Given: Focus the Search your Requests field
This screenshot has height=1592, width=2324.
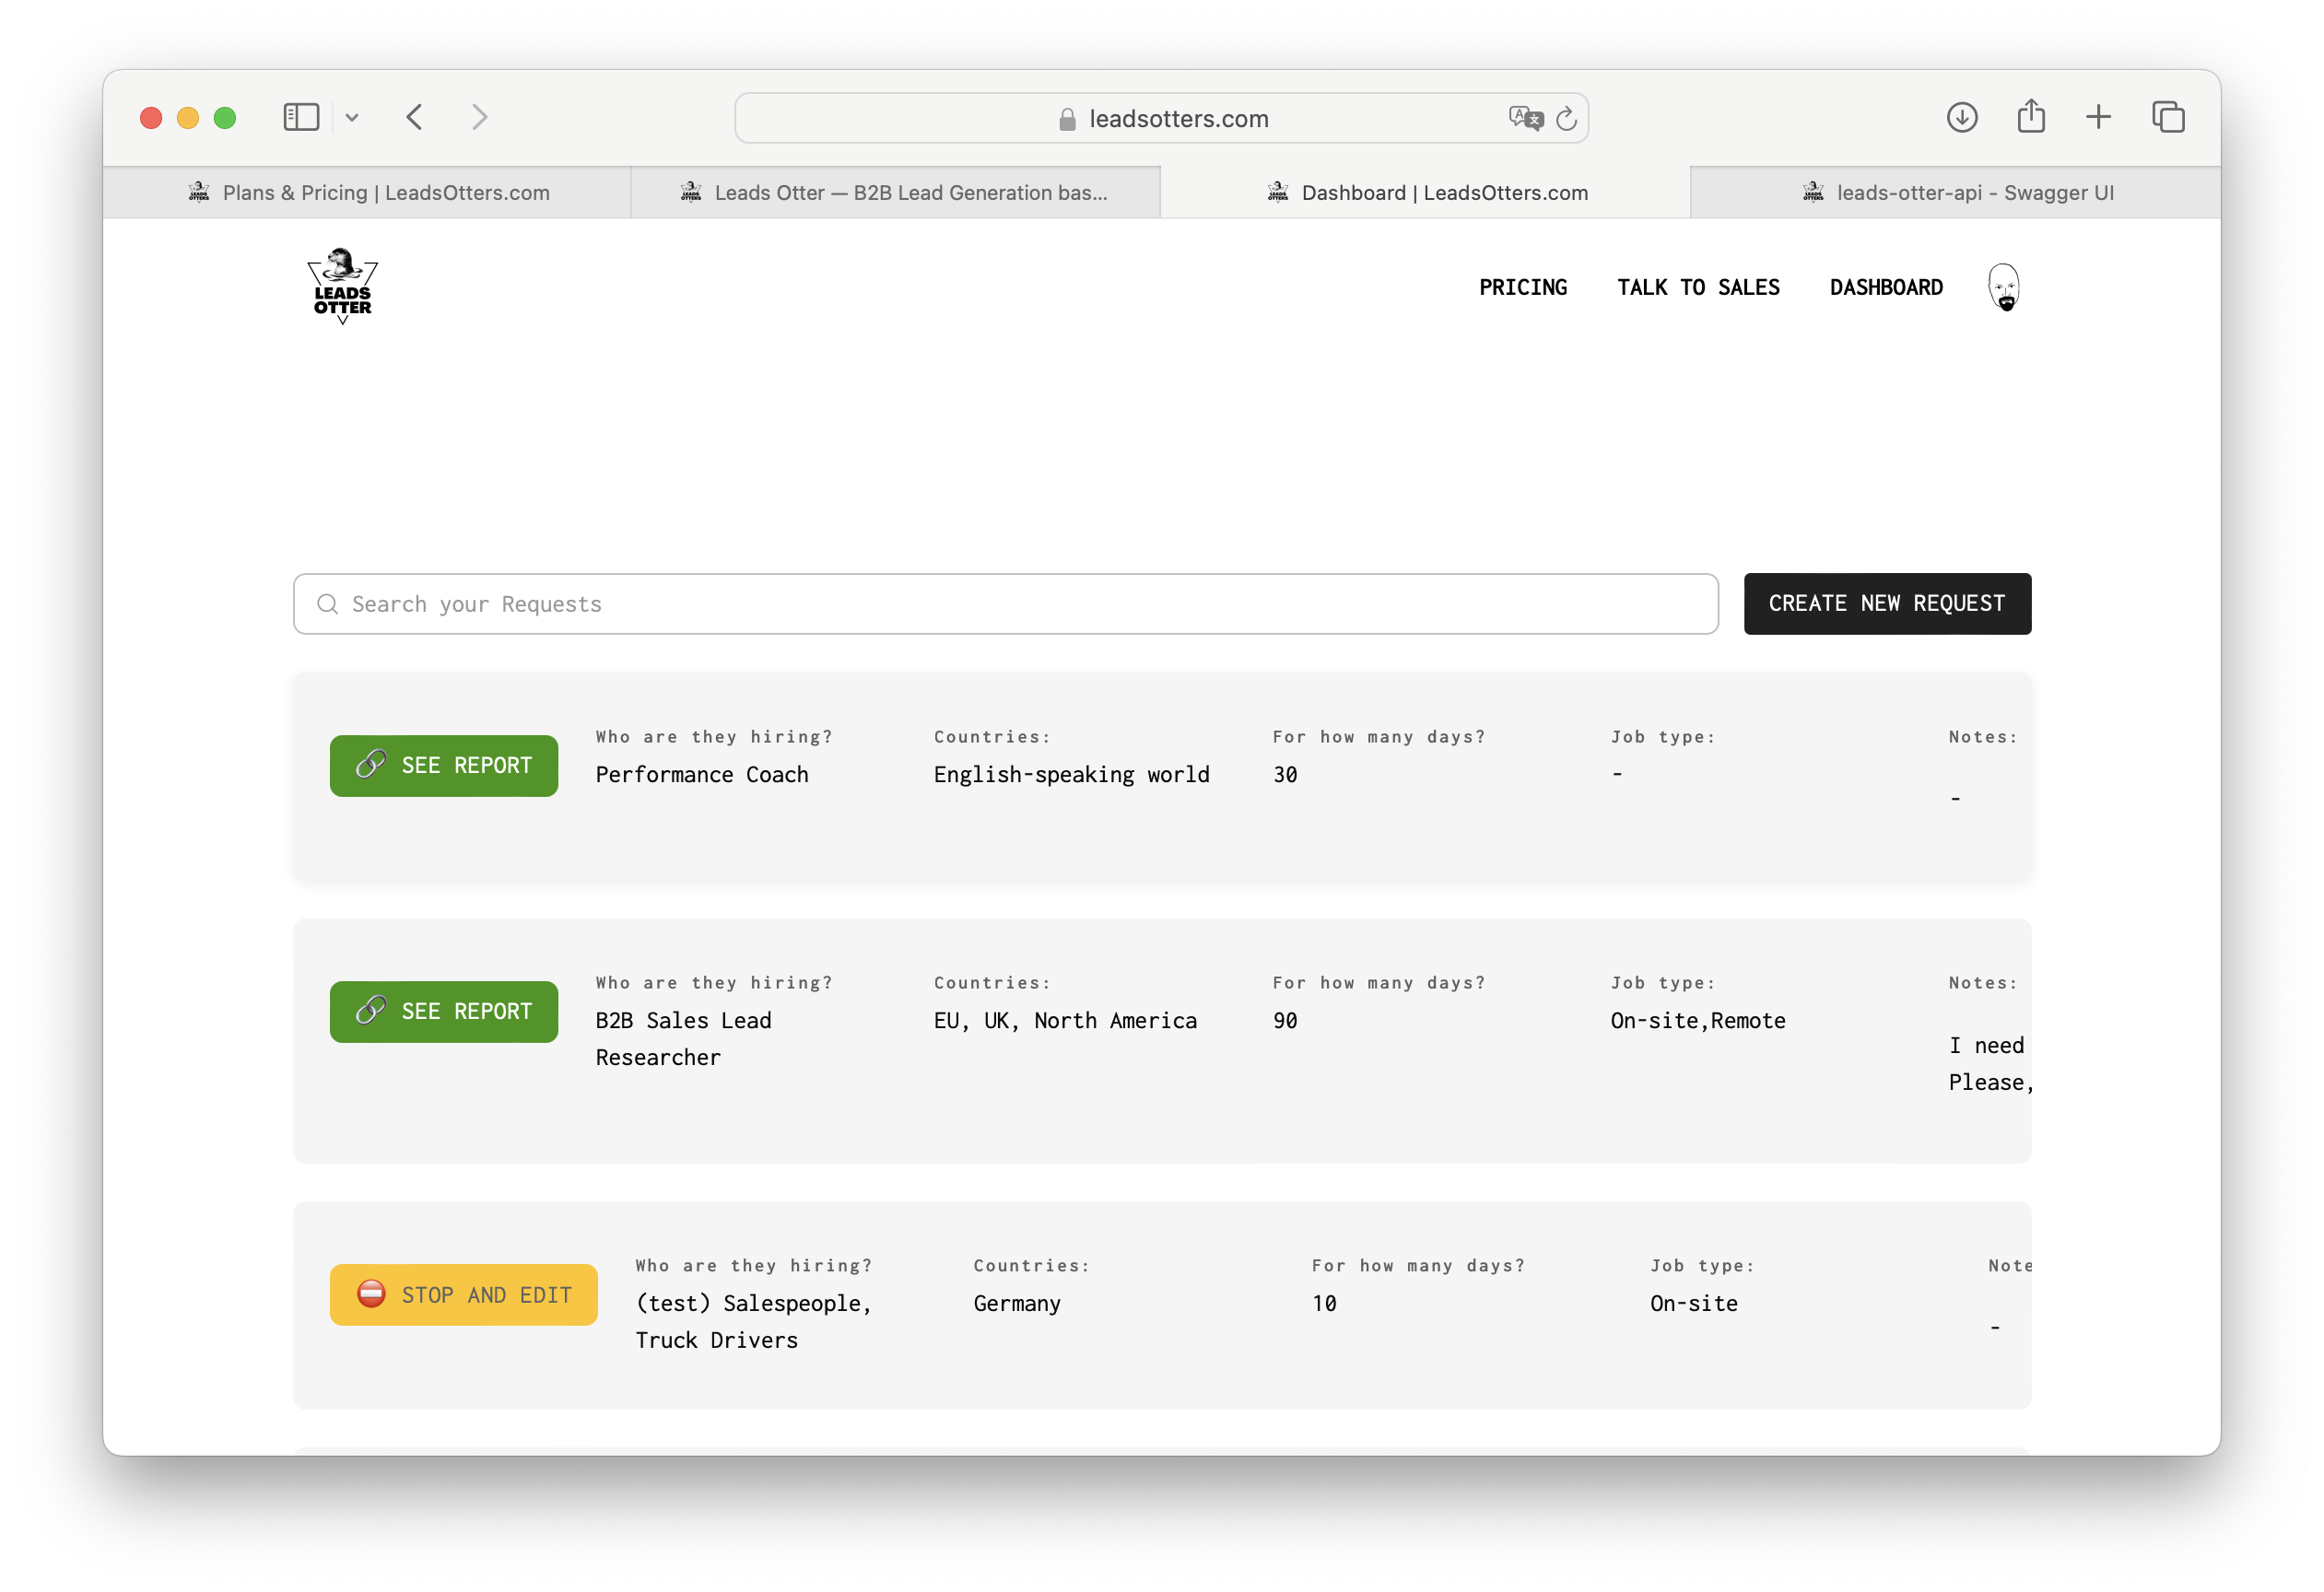Looking at the screenshot, I should 1006,604.
